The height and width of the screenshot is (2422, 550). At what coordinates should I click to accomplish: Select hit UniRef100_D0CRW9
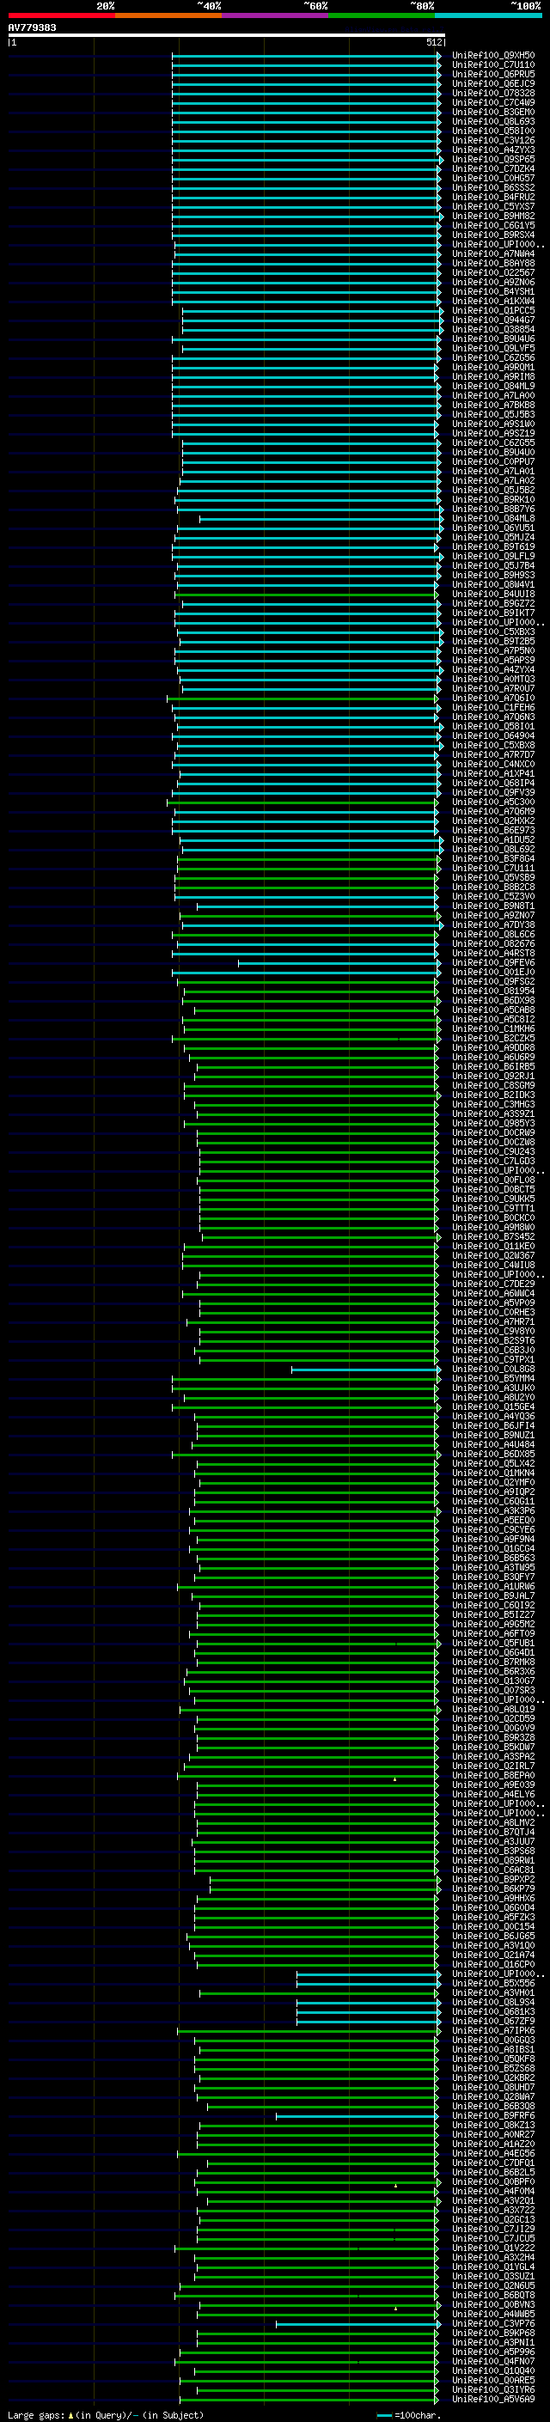click(x=493, y=1133)
